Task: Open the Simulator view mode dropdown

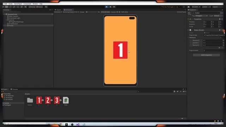Action: [x=58, y=12]
